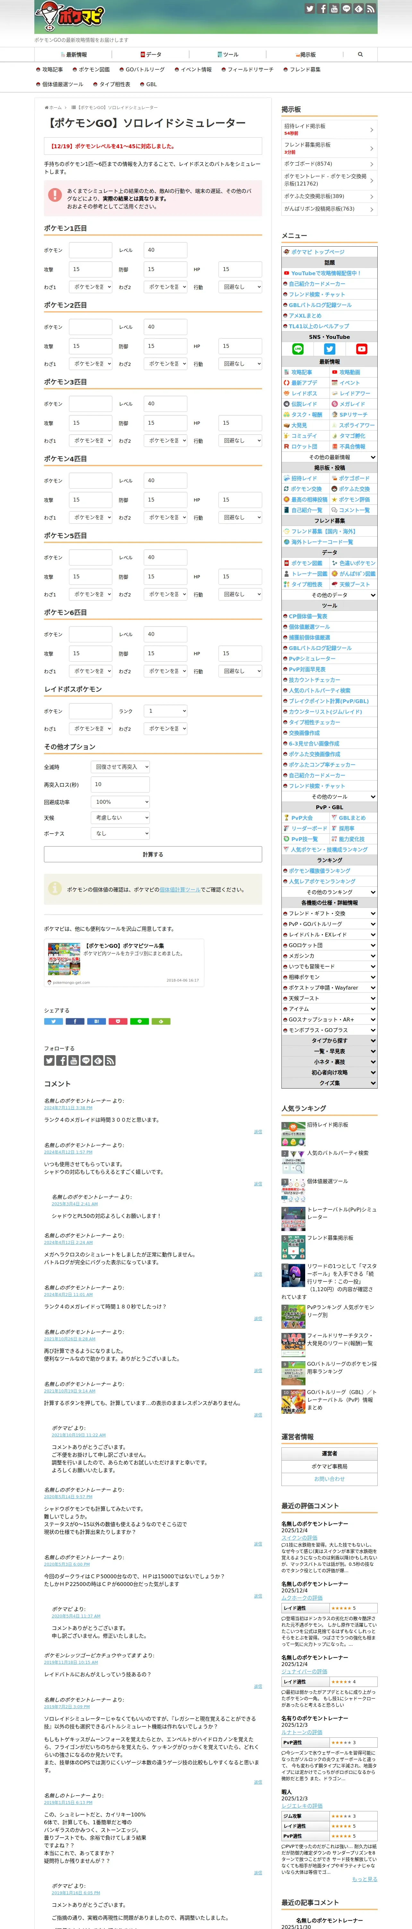
Task: Open the LINE icon in the SNS・YouTube sidebar box
Action: [x=297, y=349]
